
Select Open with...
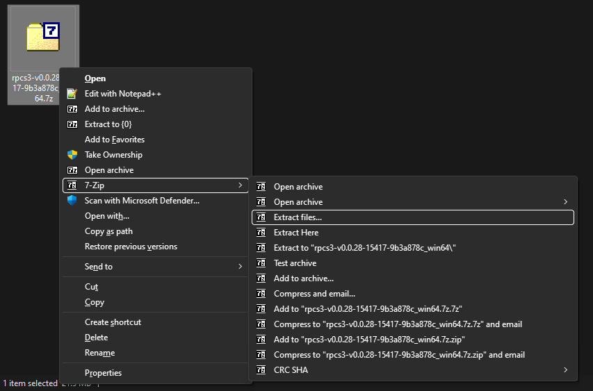pos(156,216)
